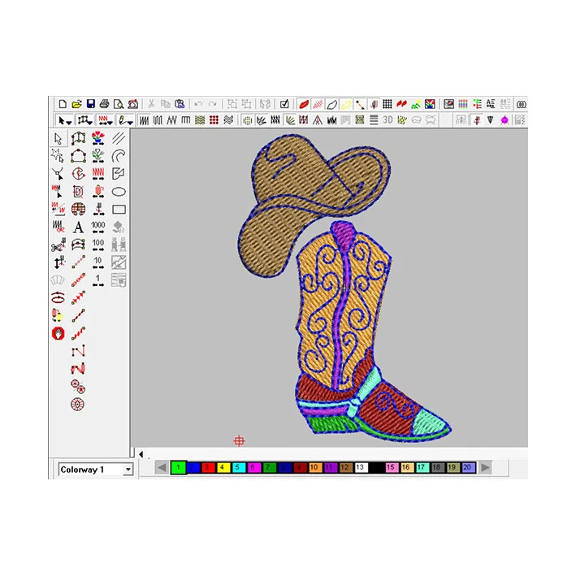Travel by 1000 stitches icon
The image size is (576, 576).
pyautogui.click(x=98, y=227)
